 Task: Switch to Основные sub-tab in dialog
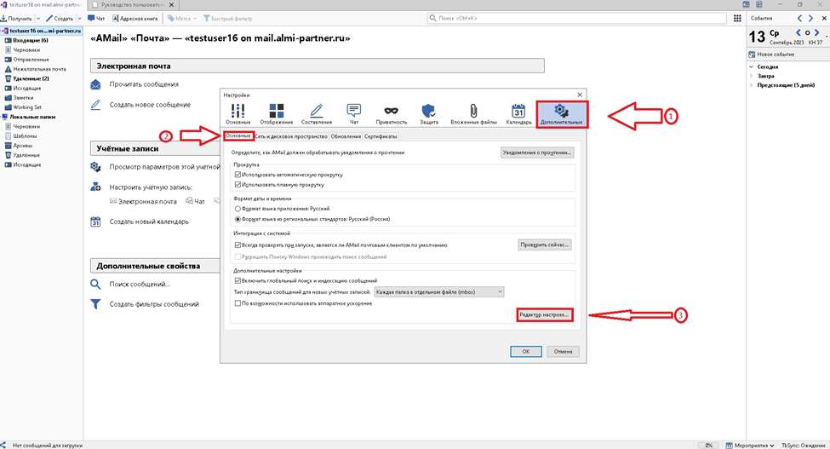pyautogui.click(x=238, y=135)
